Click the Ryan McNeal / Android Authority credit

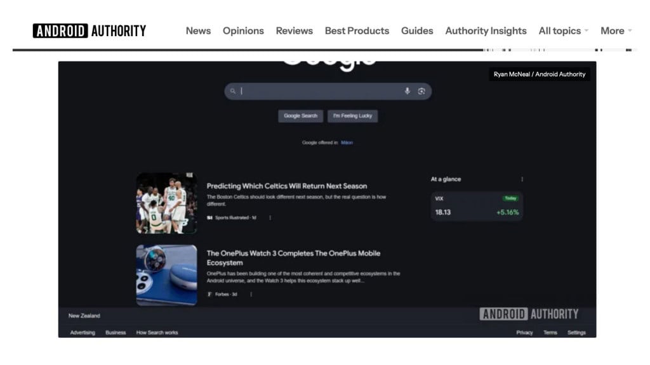tap(540, 75)
